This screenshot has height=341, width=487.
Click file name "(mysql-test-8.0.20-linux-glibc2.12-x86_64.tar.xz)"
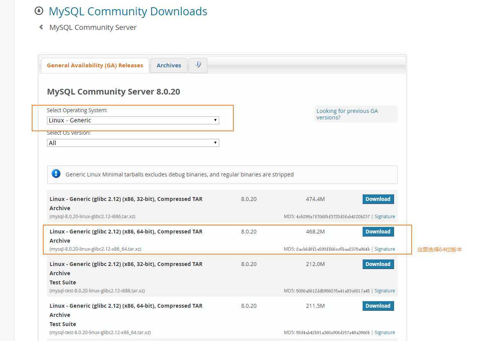100,333
